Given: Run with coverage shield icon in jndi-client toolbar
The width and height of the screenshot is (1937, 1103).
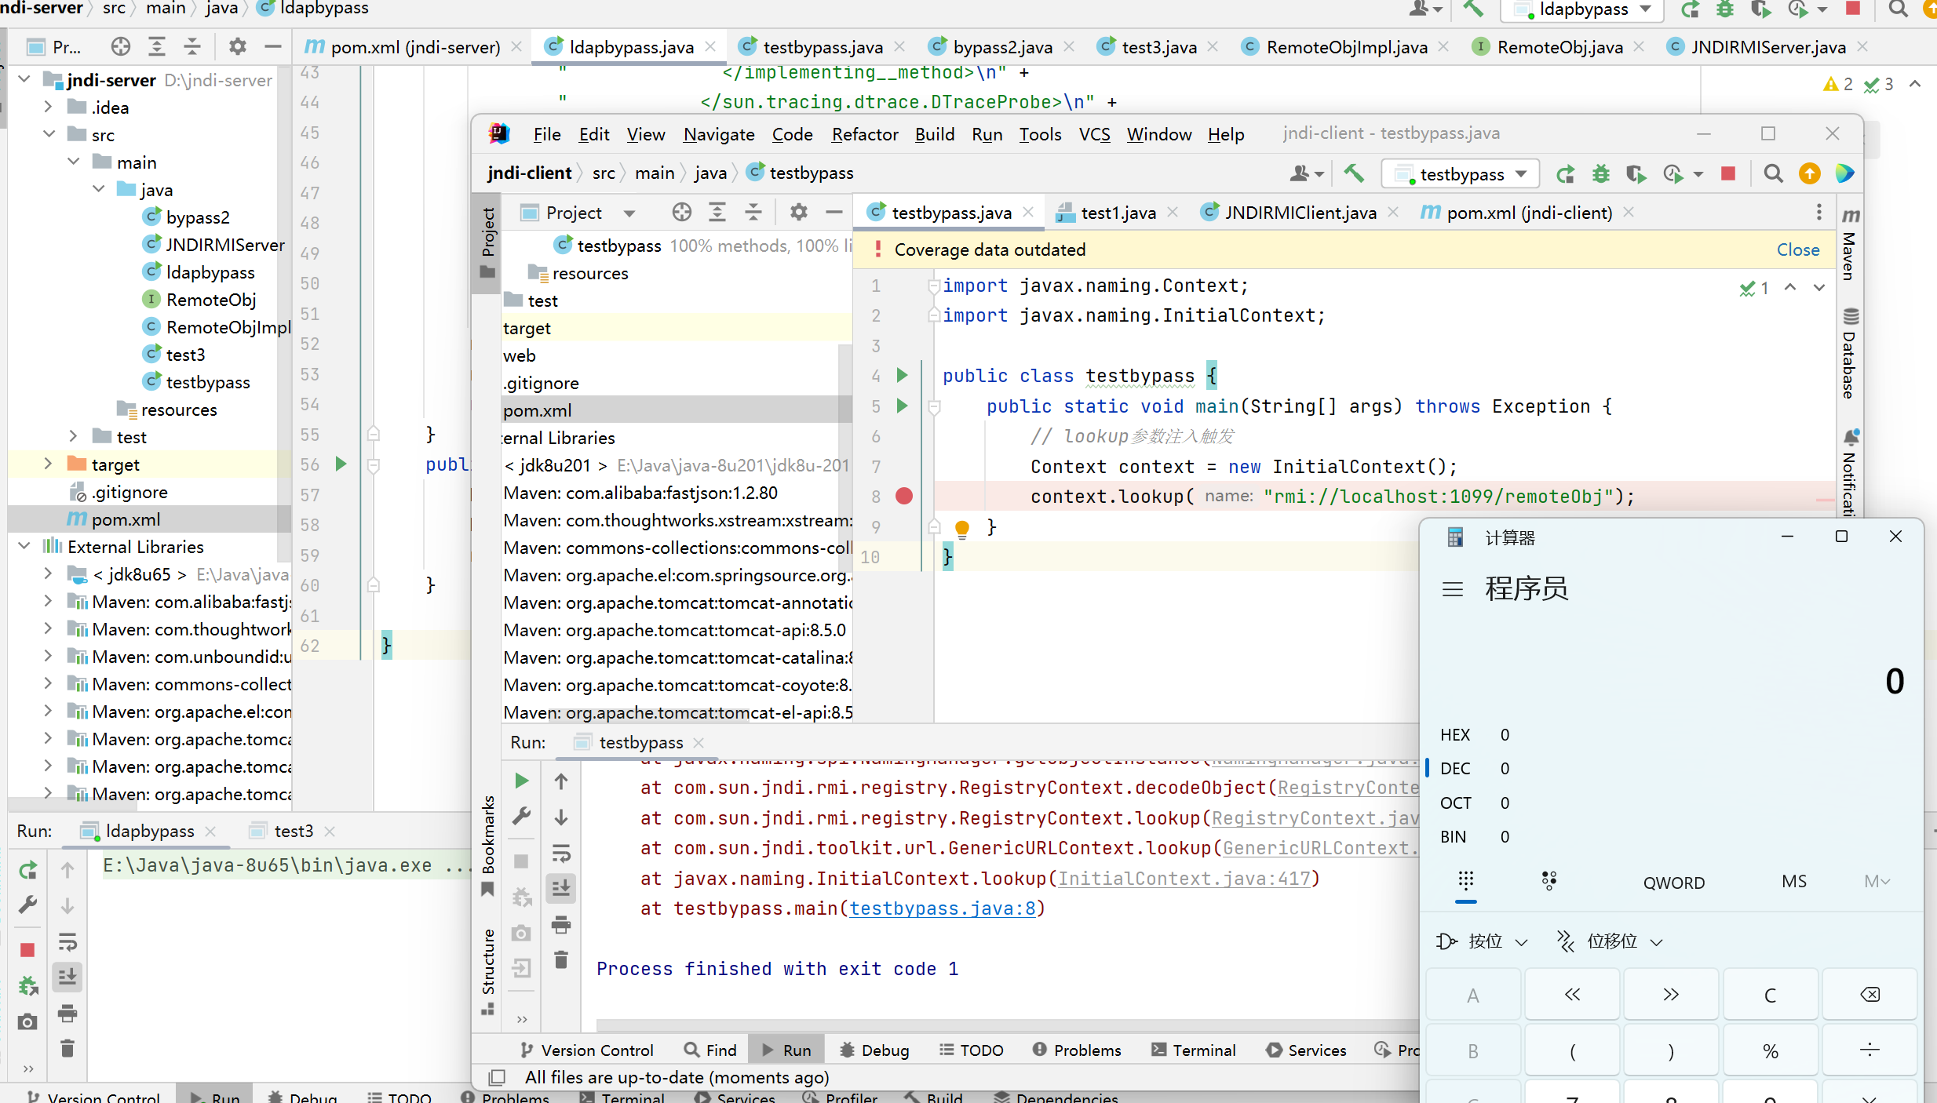Looking at the screenshot, I should [x=1636, y=173].
